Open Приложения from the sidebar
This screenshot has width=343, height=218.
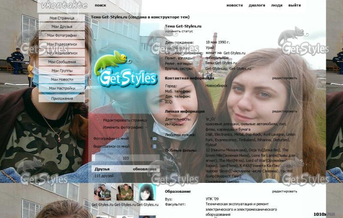click(x=62, y=99)
